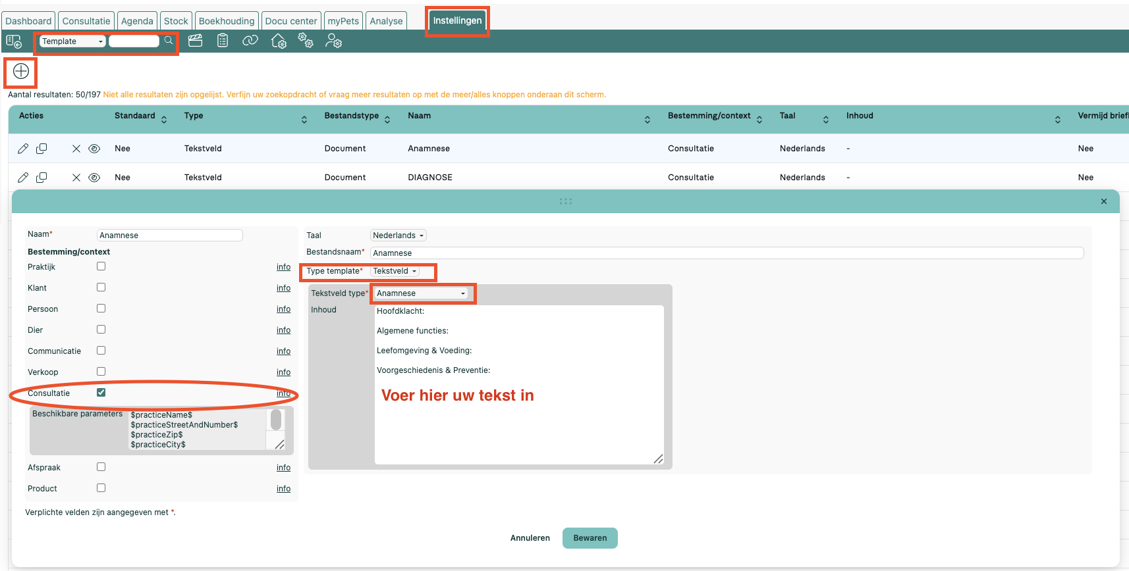Sort table by Standaard column
This screenshot has height=571, width=1129.
pyautogui.click(x=164, y=119)
